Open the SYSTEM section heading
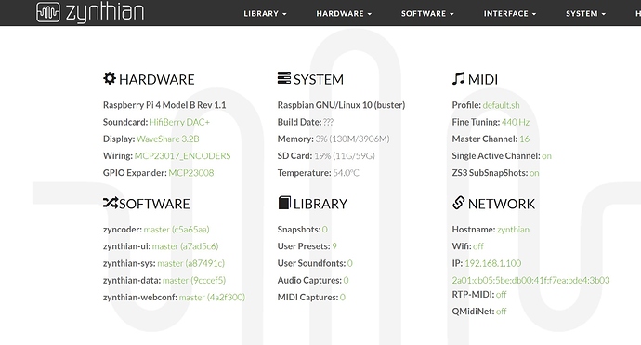 tap(319, 79)
